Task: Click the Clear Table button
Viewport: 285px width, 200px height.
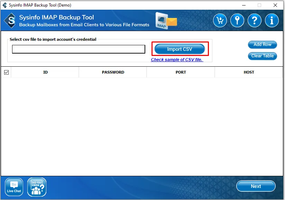Action: point(262,56)
